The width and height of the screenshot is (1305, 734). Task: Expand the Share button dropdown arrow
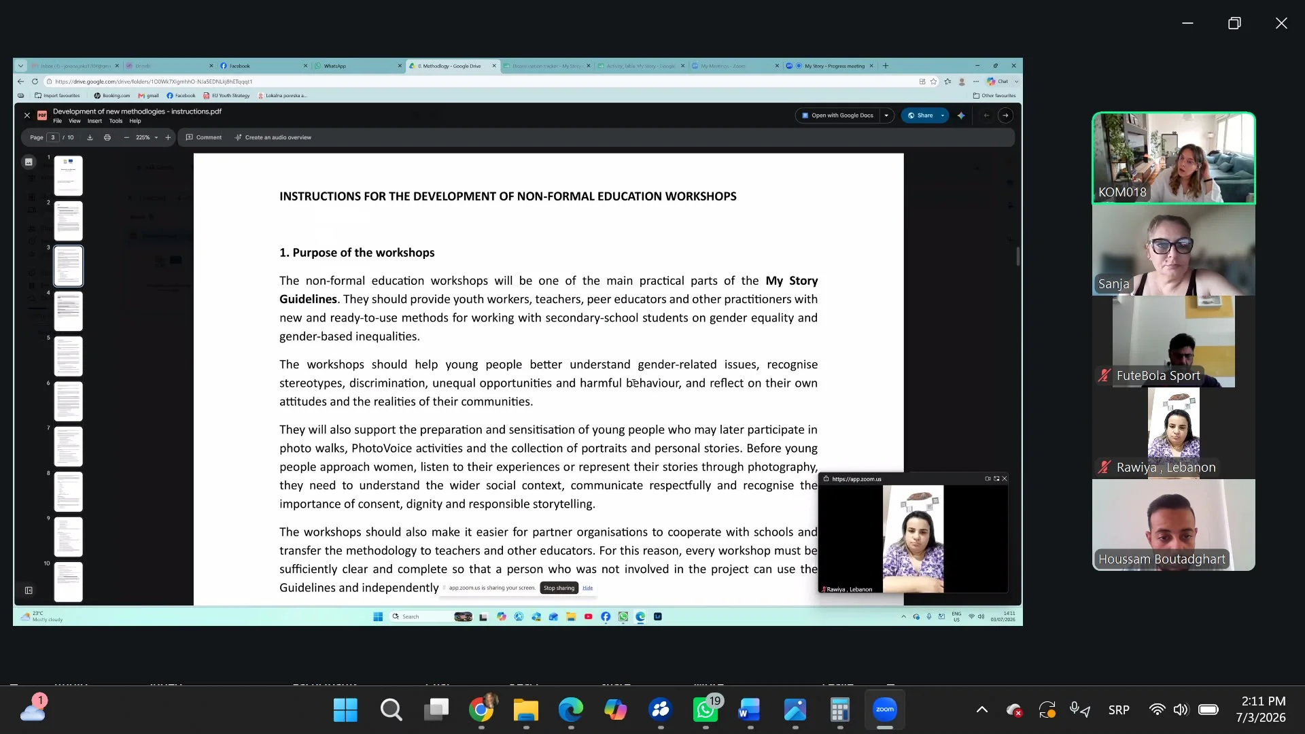943,116
